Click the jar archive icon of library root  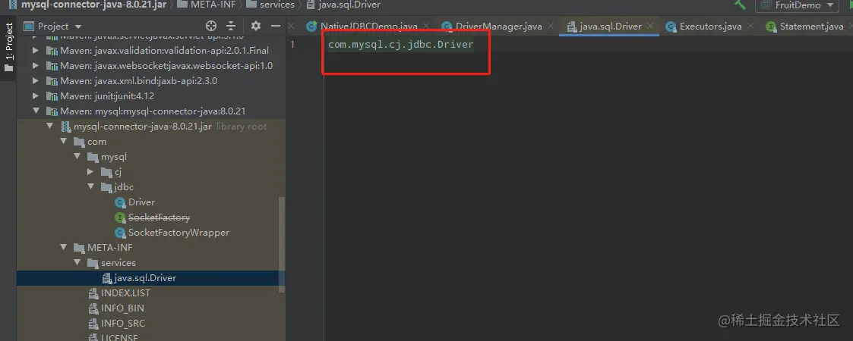[65, 127]
